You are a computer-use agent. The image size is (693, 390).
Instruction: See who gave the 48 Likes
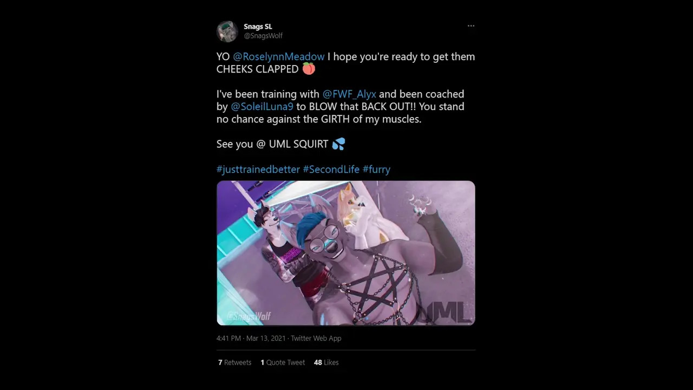tap(326, 362)
